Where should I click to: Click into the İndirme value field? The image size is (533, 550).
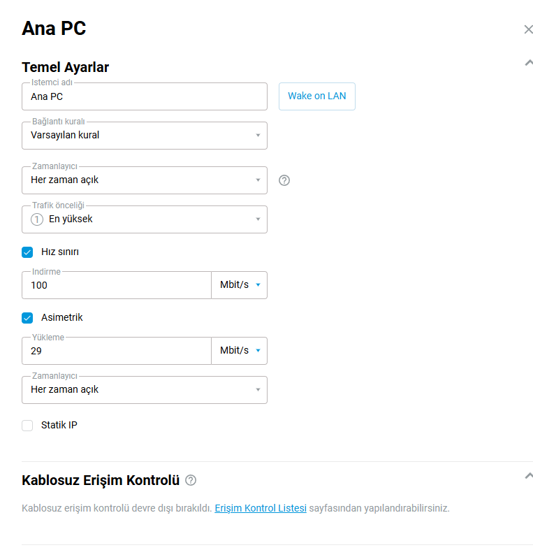117,285
